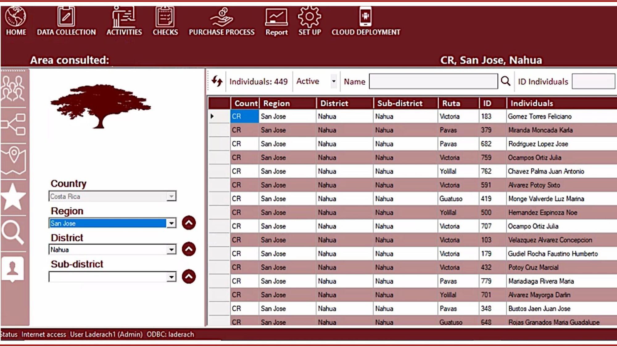
Task: Open the Active status filter dropdown
Action: 333,81
